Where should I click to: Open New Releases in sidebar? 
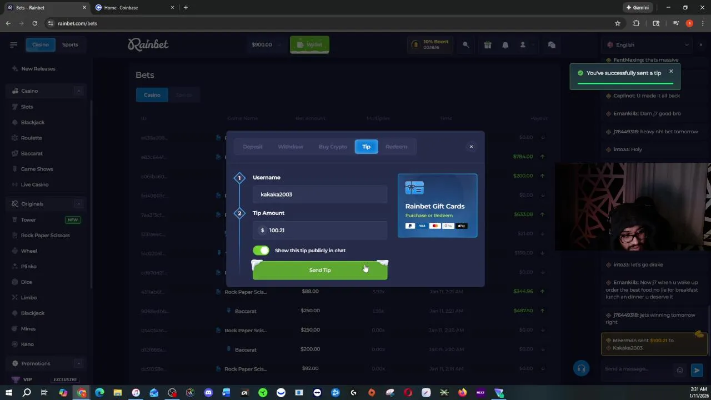click(38, 69)
